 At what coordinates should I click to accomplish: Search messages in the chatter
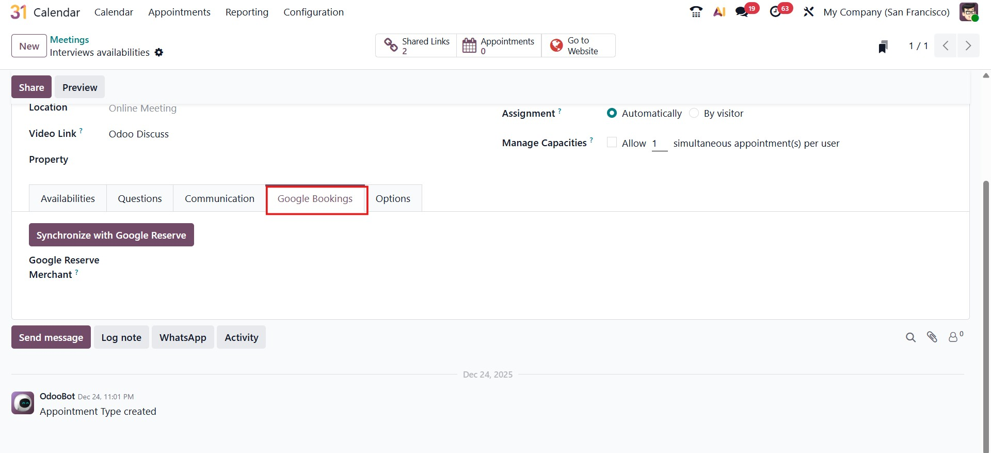(x=910, y=337)
